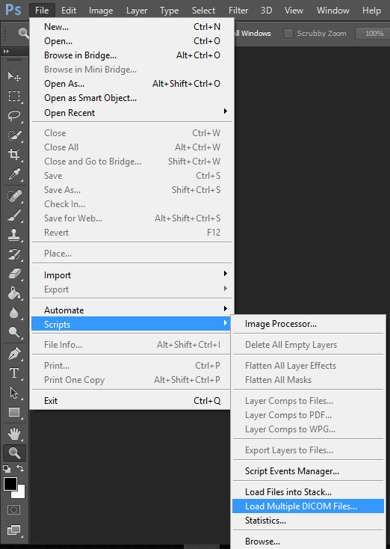The height and width of the screenshot is (549, 390).
Task: Select the Pen tool
Action: (14, 354)
